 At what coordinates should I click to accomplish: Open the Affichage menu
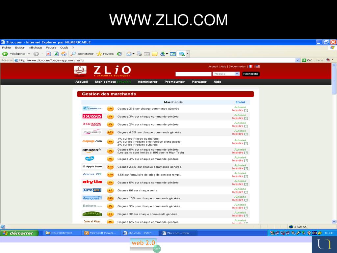[x=36, y=47]
